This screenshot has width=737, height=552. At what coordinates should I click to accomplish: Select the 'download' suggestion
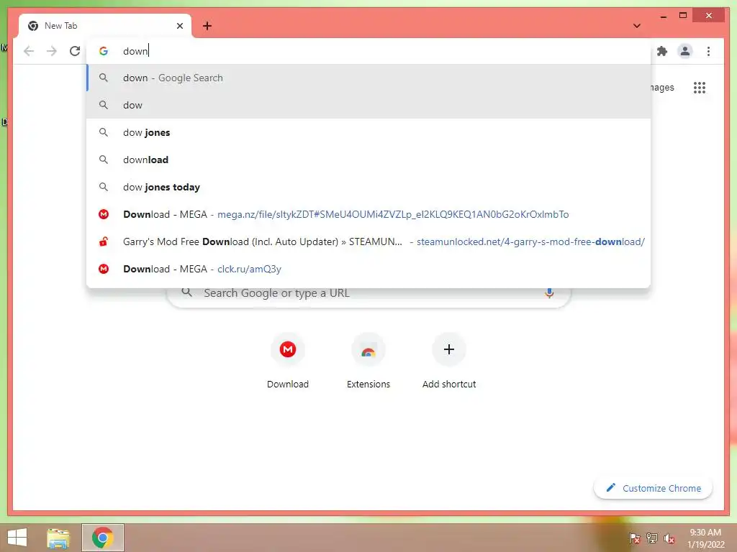[368, 160]
